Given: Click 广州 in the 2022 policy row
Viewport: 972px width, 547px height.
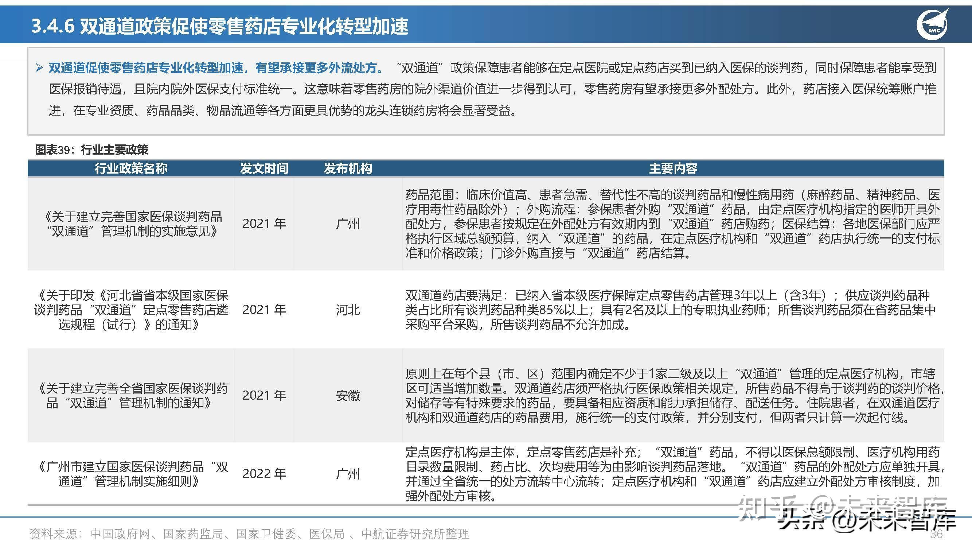Looking at the screenshot, I should tap(348, 474).
